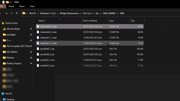Open My Utilities pinned folder
The image size is (180, 101).
[x=12, y=52]
